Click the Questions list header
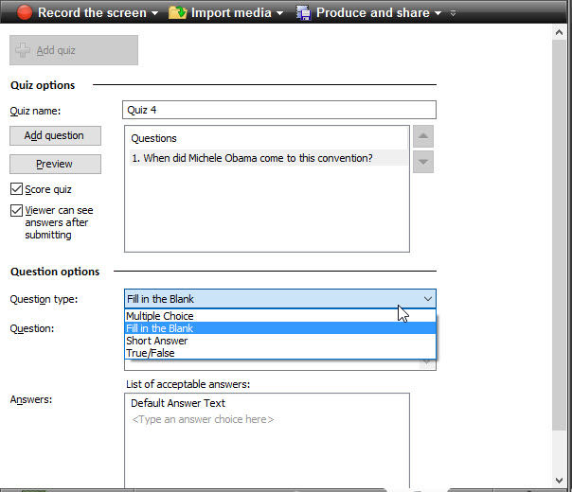The image size is (572, 492). tap(153, 138)
